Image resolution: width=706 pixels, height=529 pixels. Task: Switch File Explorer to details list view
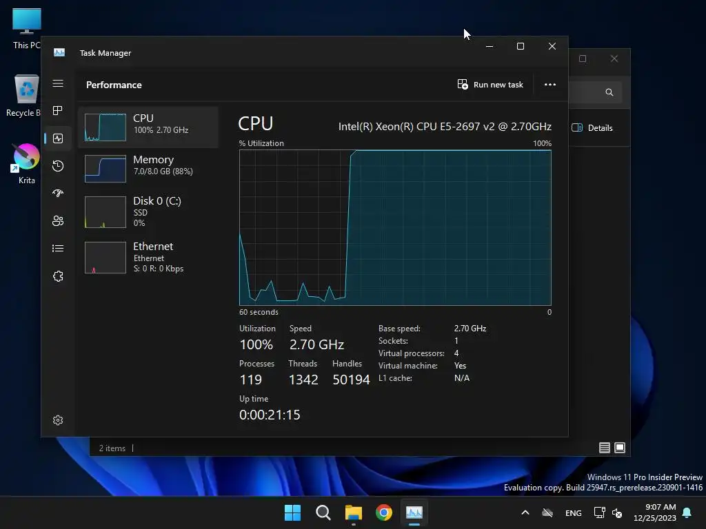[604, 448]
